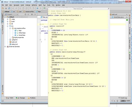Viewport: 132px width, 107px height.
Task: Select OtherClass in project tree
Action: (22, 33)
